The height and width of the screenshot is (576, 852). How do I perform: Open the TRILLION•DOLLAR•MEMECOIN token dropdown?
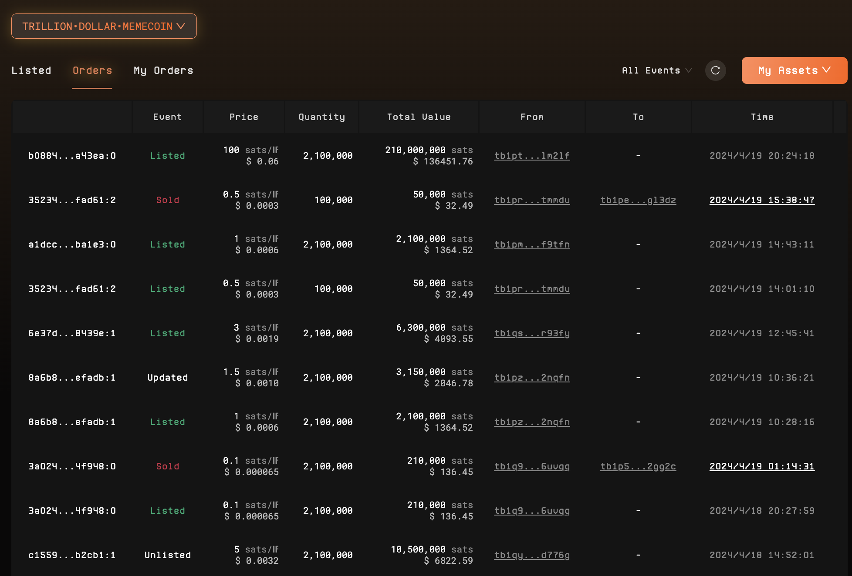click(104, 27)
